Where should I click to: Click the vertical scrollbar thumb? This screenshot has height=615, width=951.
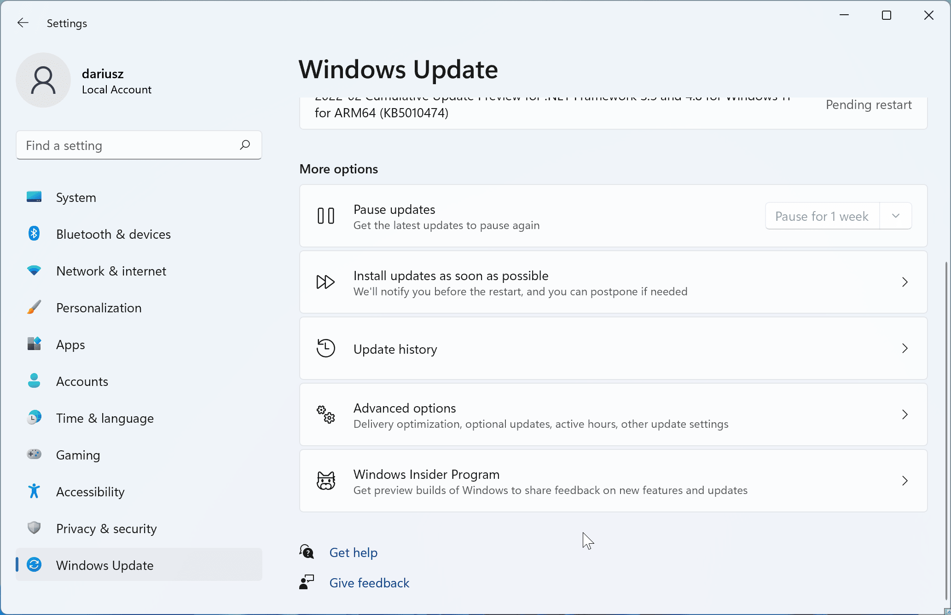(x=947, y=431)
